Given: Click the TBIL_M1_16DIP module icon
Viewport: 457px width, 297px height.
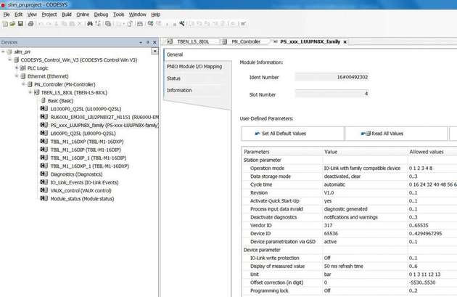Looking at the screenshot, I should (x=44, y=150).
